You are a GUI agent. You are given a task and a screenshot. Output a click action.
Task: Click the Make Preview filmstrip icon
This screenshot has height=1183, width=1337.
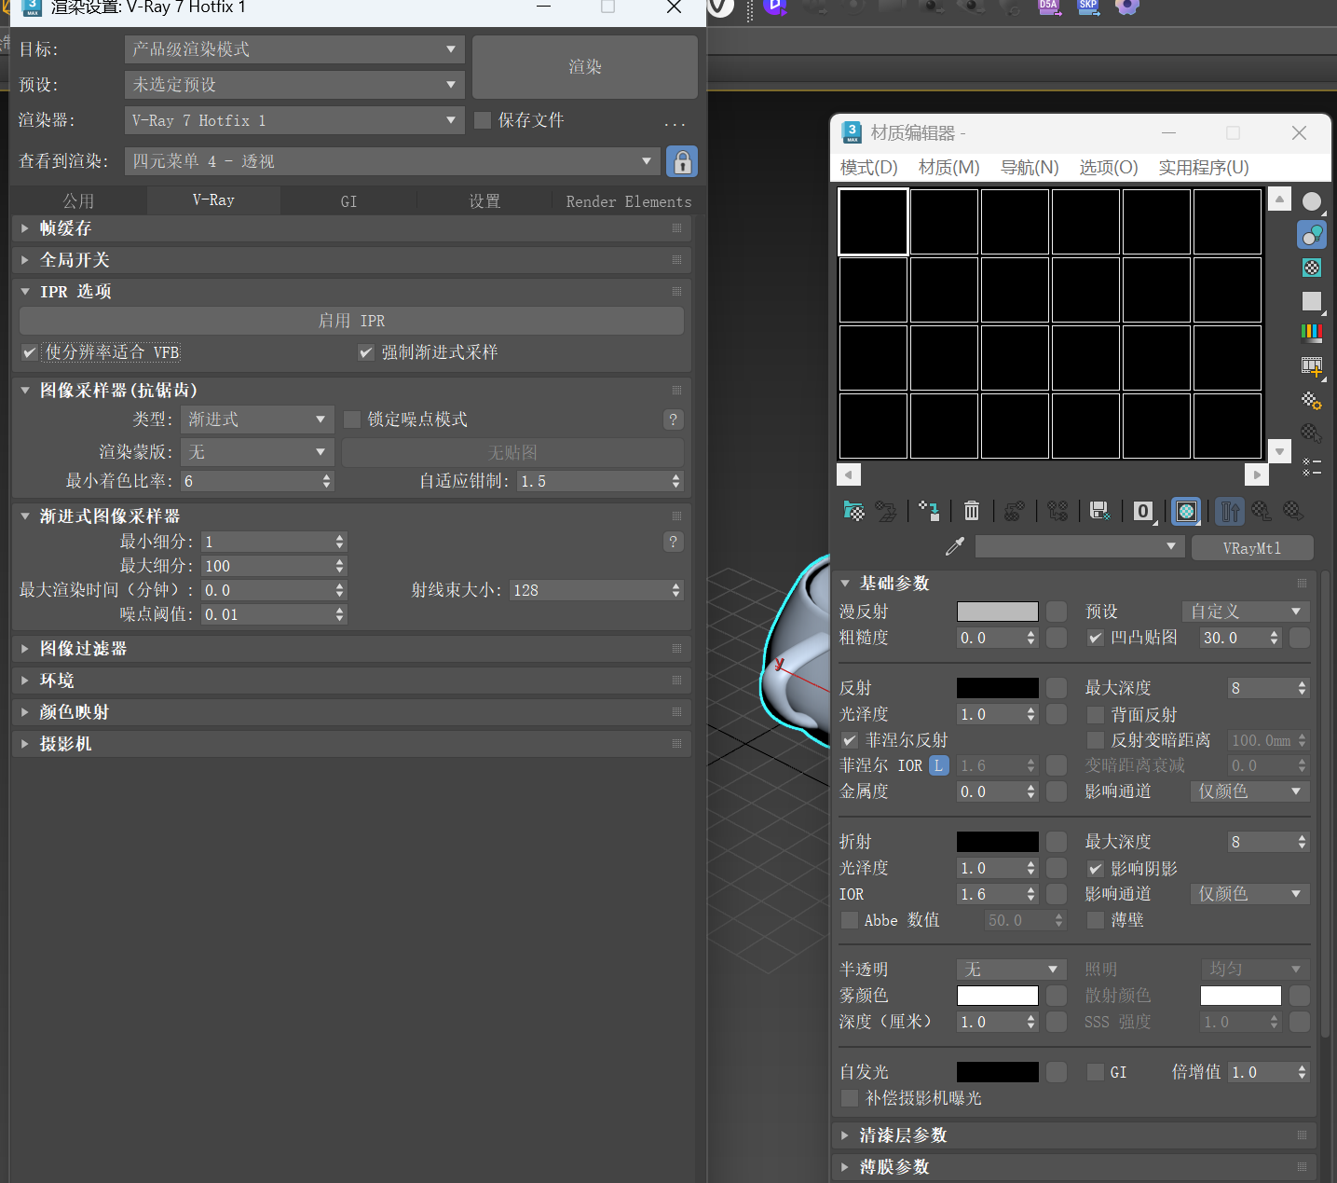pos(1312,367)
